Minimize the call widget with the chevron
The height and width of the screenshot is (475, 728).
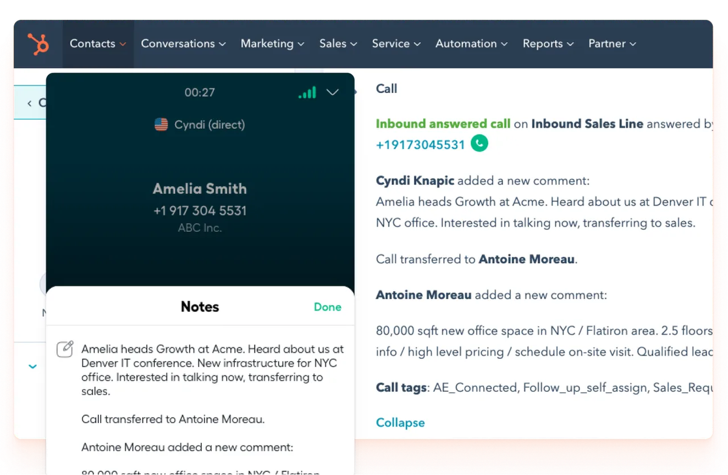[333, 92]
